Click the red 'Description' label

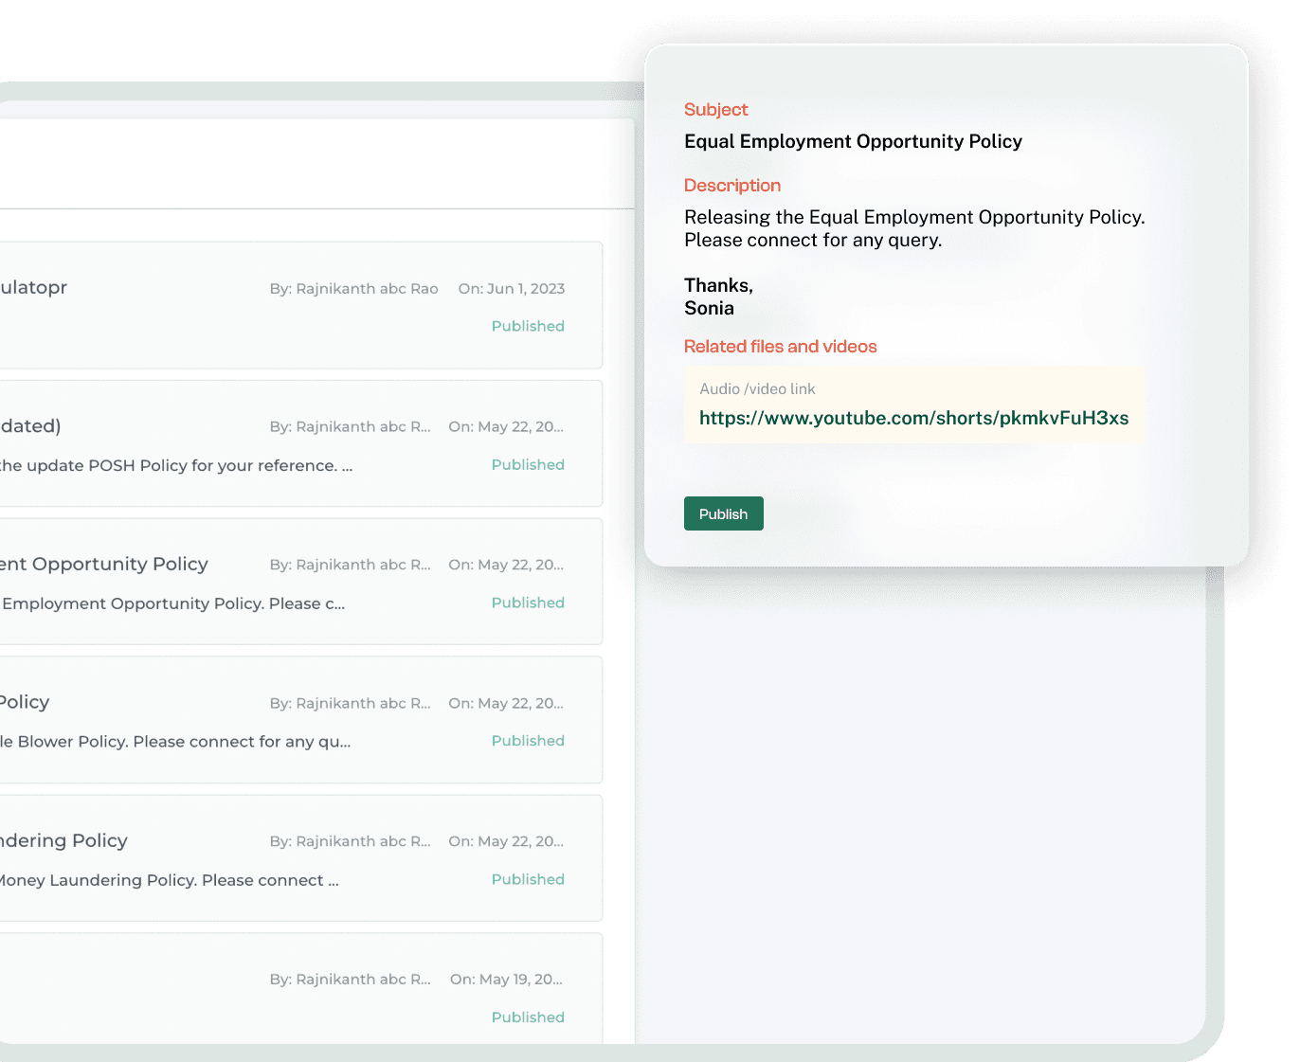point(732,186)
